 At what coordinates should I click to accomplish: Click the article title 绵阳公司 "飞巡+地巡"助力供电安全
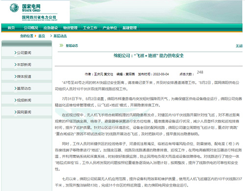[148, 56]
